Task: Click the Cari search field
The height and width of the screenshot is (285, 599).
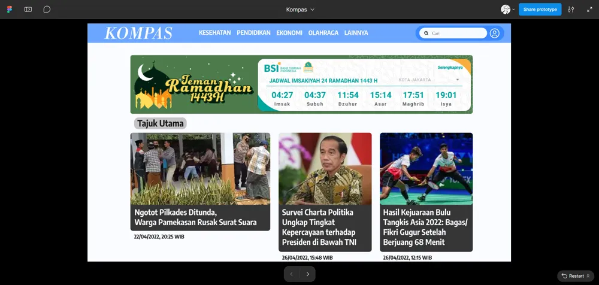Action: [453, 34]
